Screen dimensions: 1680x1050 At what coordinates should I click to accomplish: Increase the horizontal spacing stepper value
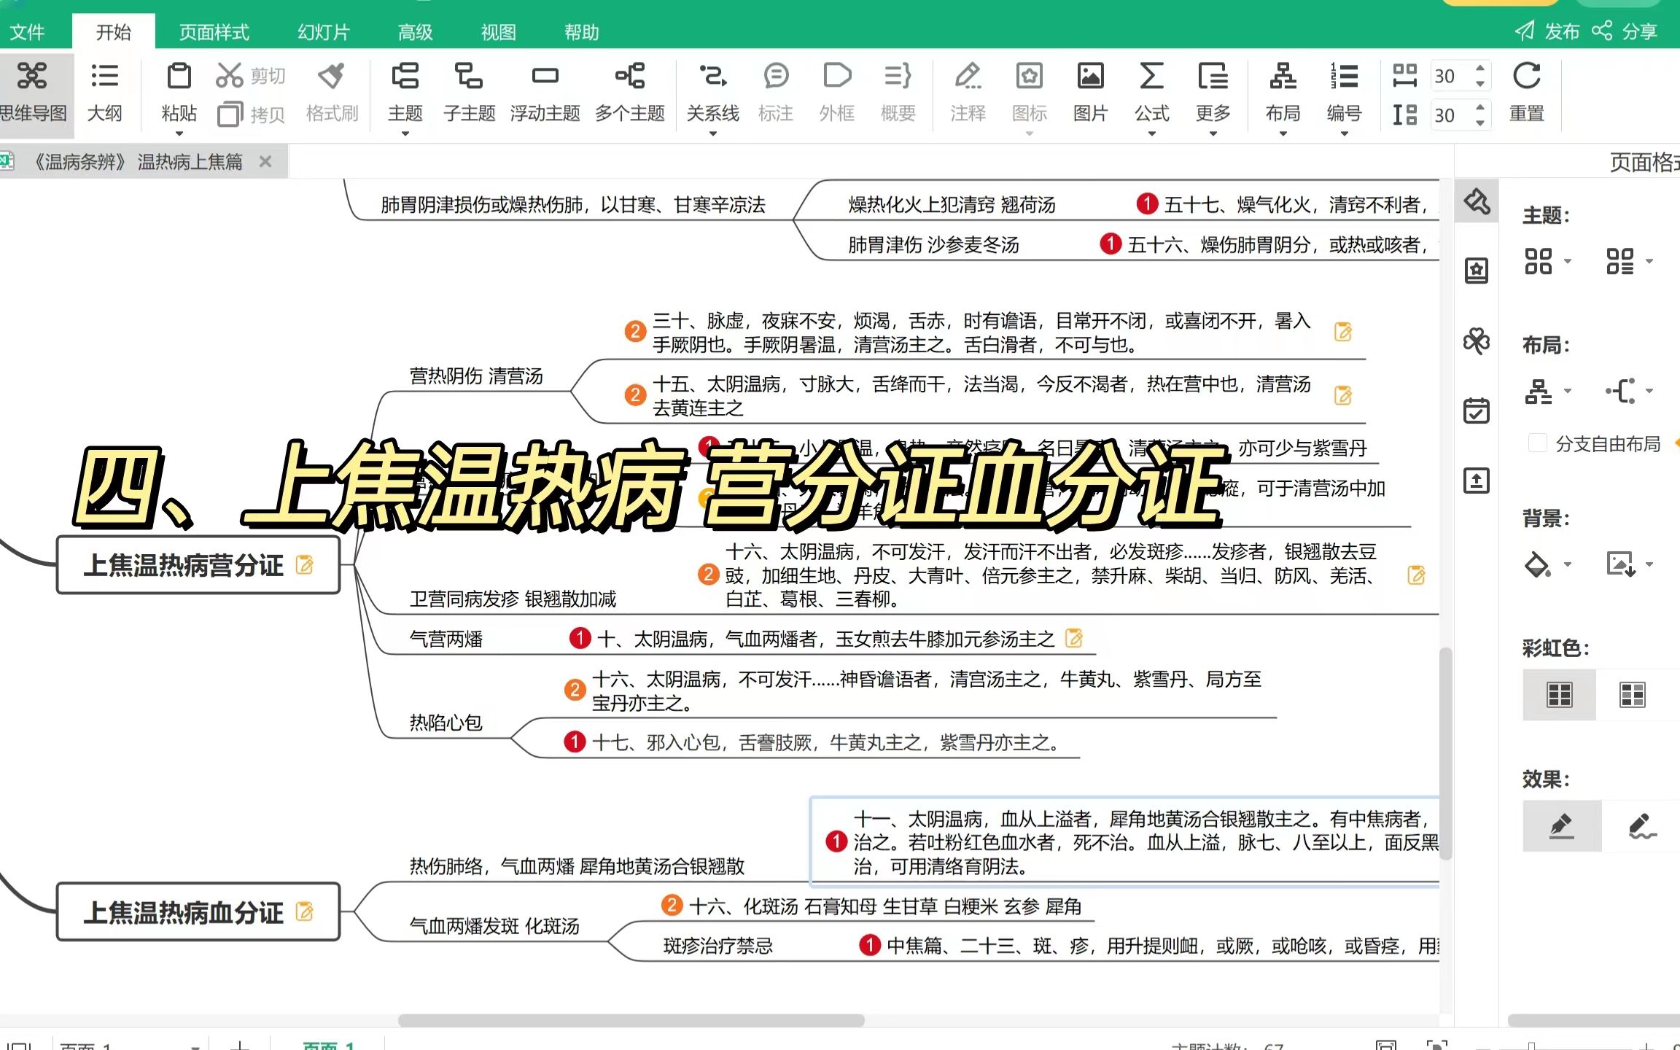[1479, 69]
